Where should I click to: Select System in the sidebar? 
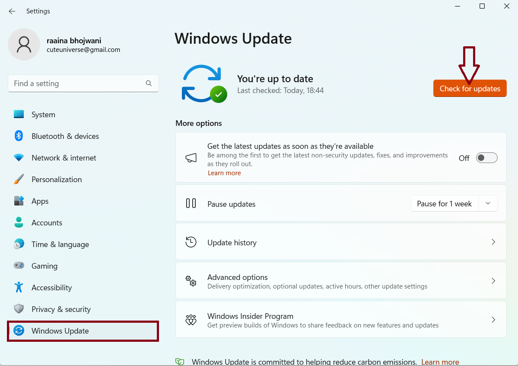(43, 115)
